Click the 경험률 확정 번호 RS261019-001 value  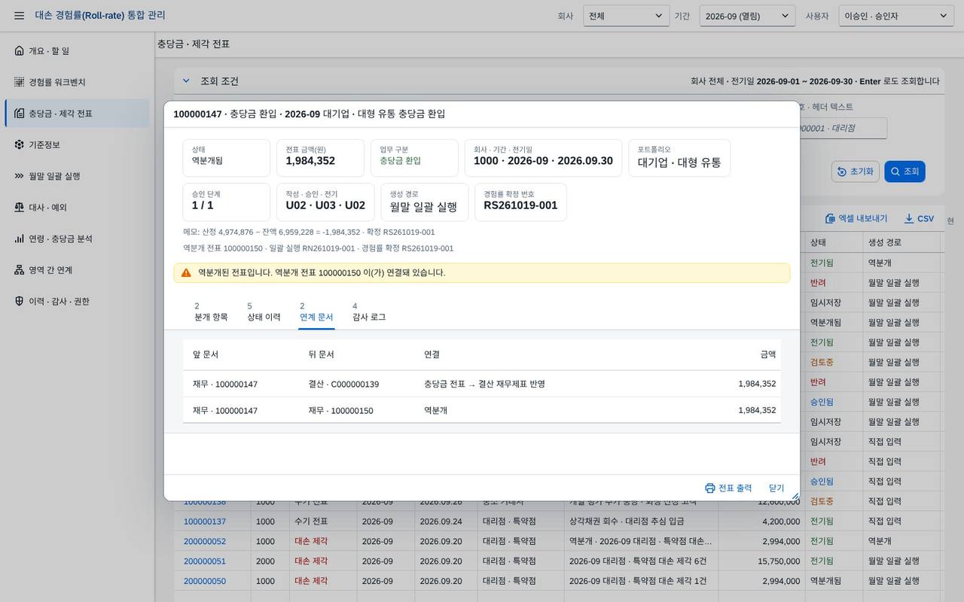(x=520, y=205)
